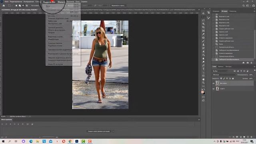The width and height of the screenshot is (256, 144).
Task: Open layer filter kind dropdown
Action: click(220, 71)
